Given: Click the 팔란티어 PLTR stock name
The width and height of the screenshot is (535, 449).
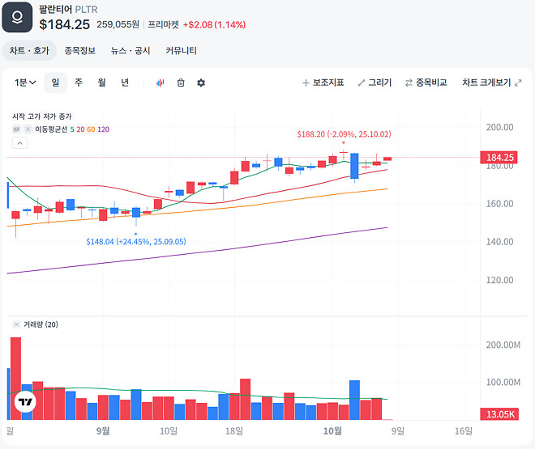Looking at the screenshot, I should (68, 9).
